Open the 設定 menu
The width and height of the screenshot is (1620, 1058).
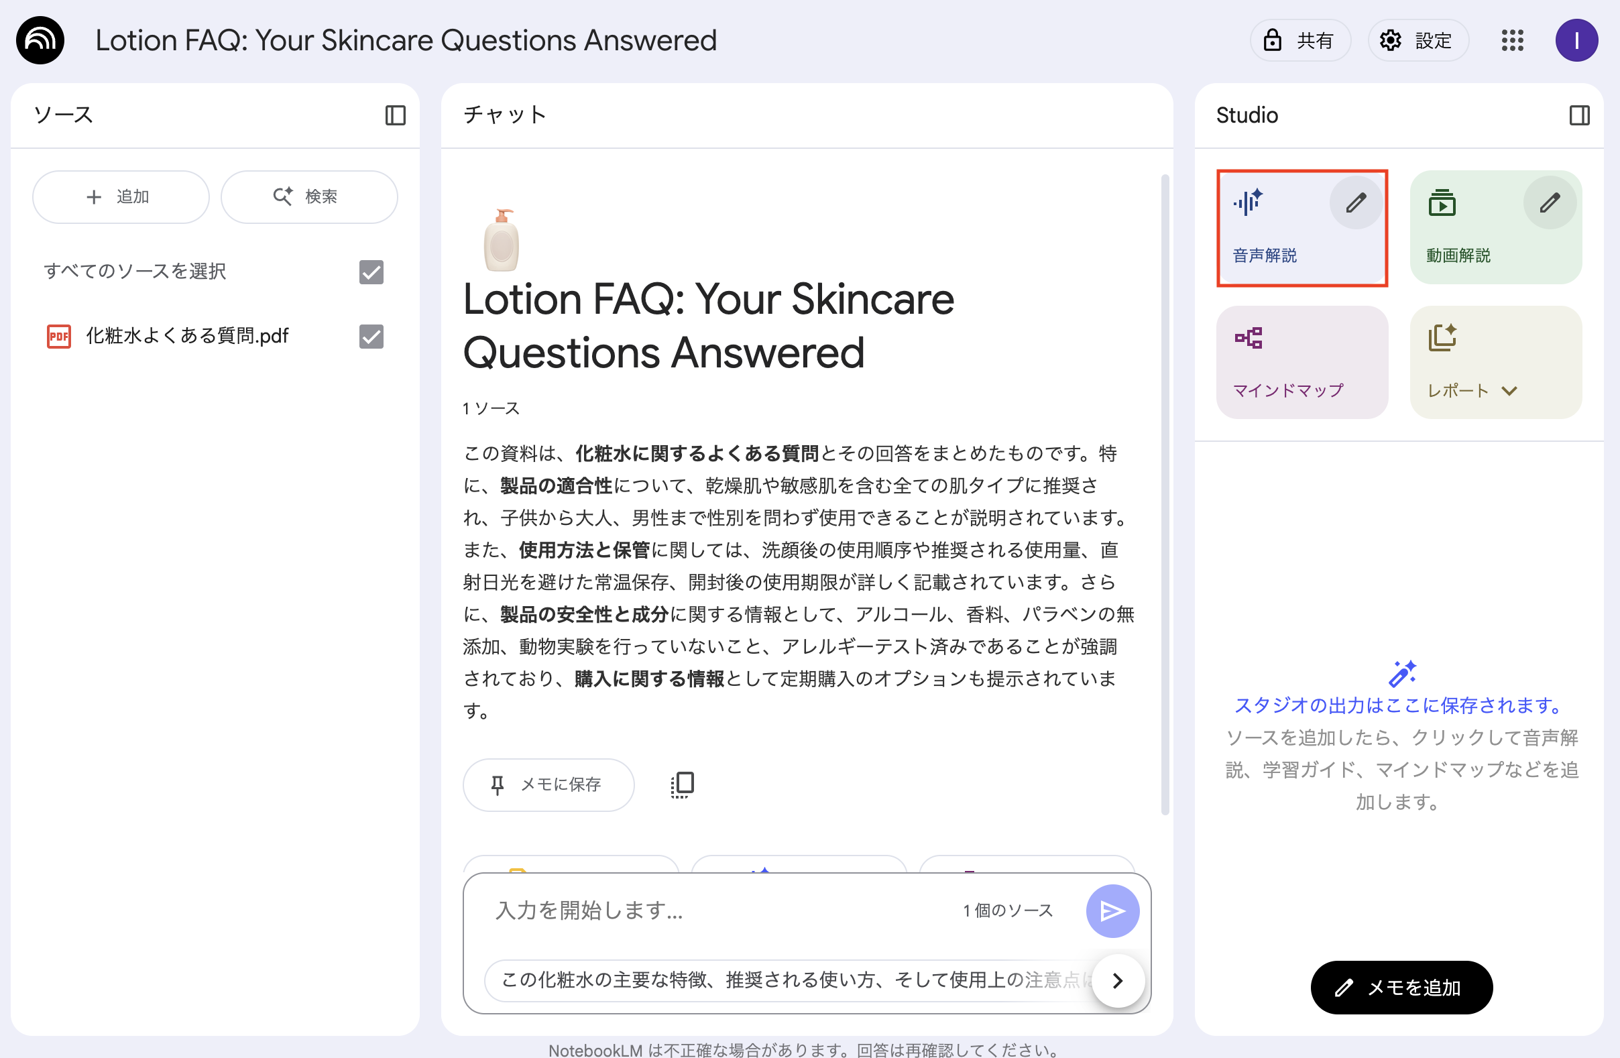pyautogui.click(x=1418, y=40)
